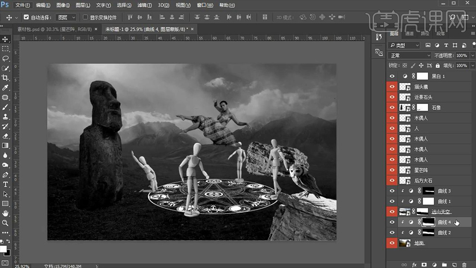Toggle visibility of 石像 layer
This screenshot has height=268, width=476.
[x=392, y=108]
